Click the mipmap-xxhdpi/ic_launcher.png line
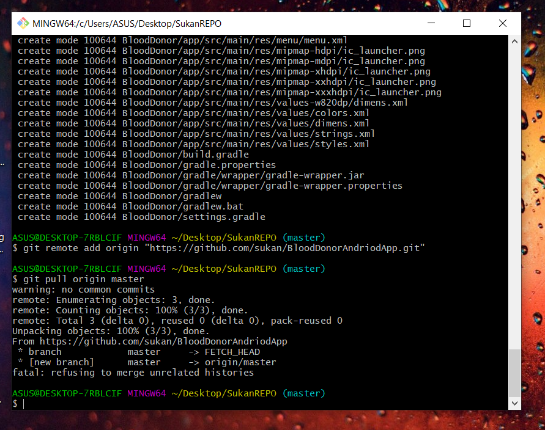 pos(227,82)
